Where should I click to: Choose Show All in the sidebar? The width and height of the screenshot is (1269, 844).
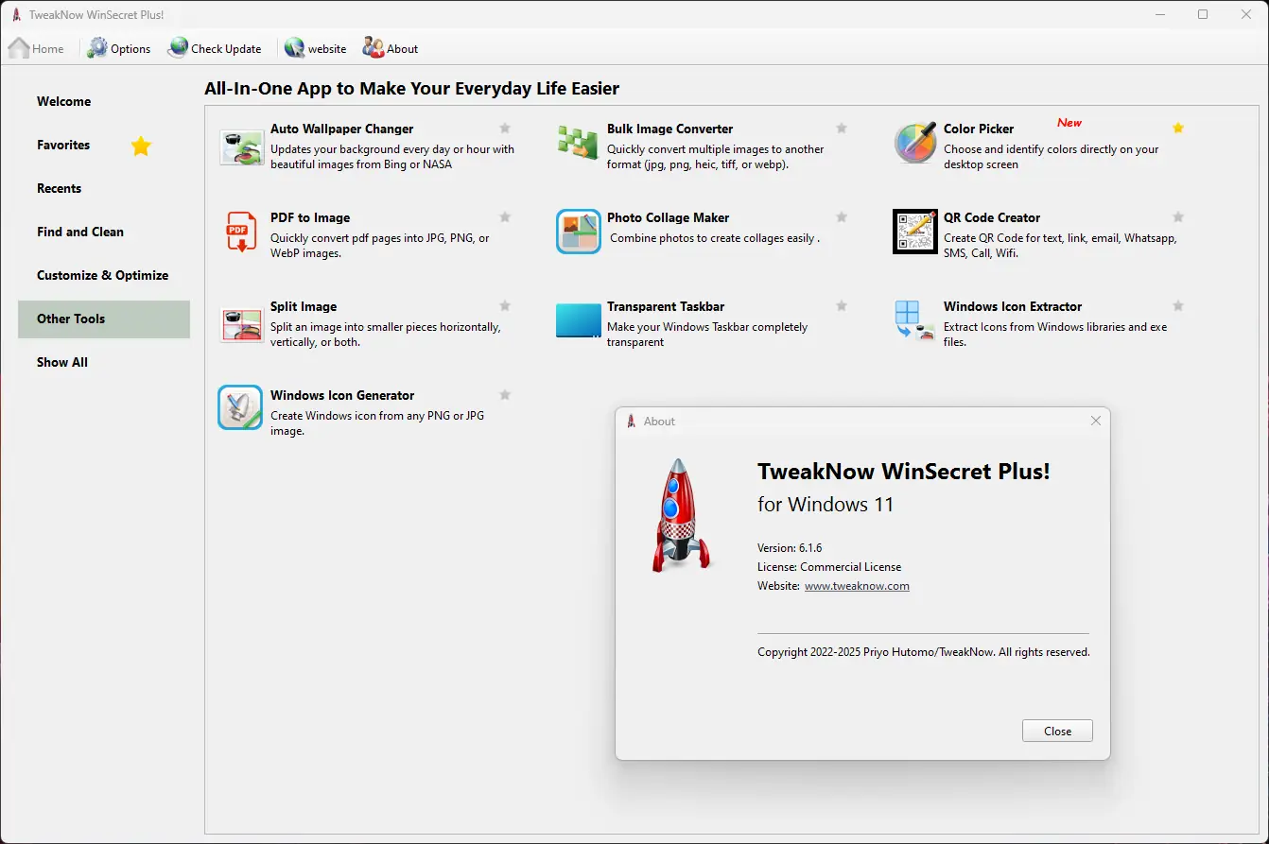pyautogui.click(x=104, y=362)
